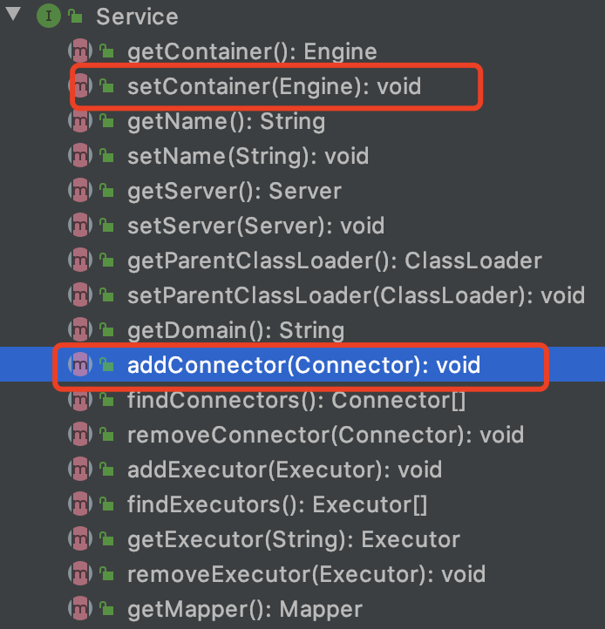This screenshot has width=605, height=629.
Task: Select setName(String): void entry
Action: (x=248, y=157)
